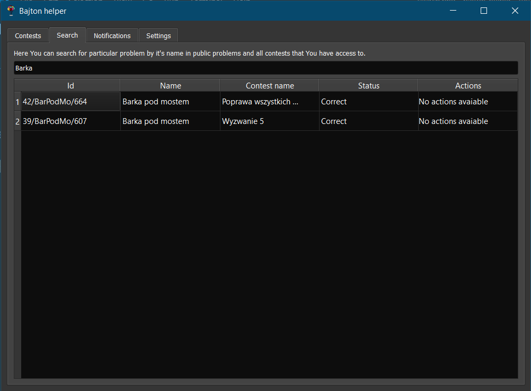
Task: Click Barka pod mostem in the 39/BarPodMo/607 row
Action: tap(170, 121)
